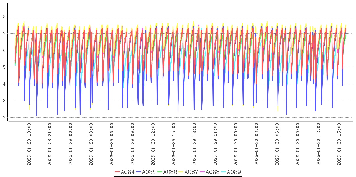Select the y-axis tick labeled 3
This screenshot has width=356, height=177.
[x=4, y=101]
